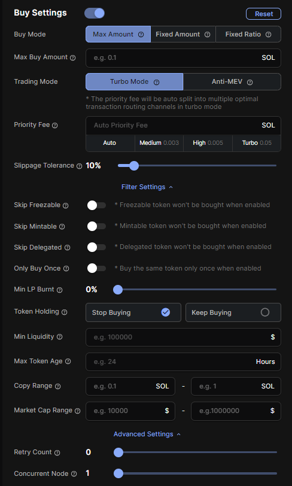Click help icon in Anti-MEV button
This screenshot has width=292, height=486.
click(250, 82)
